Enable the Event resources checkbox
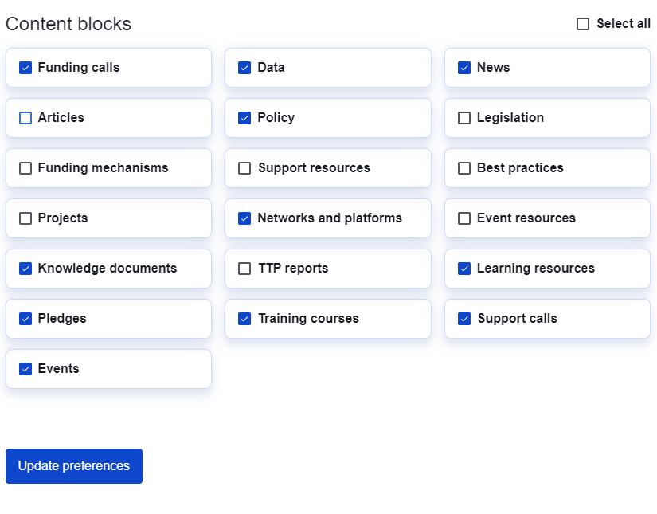The width and height of the screenshot is (657, 514). 464,218
